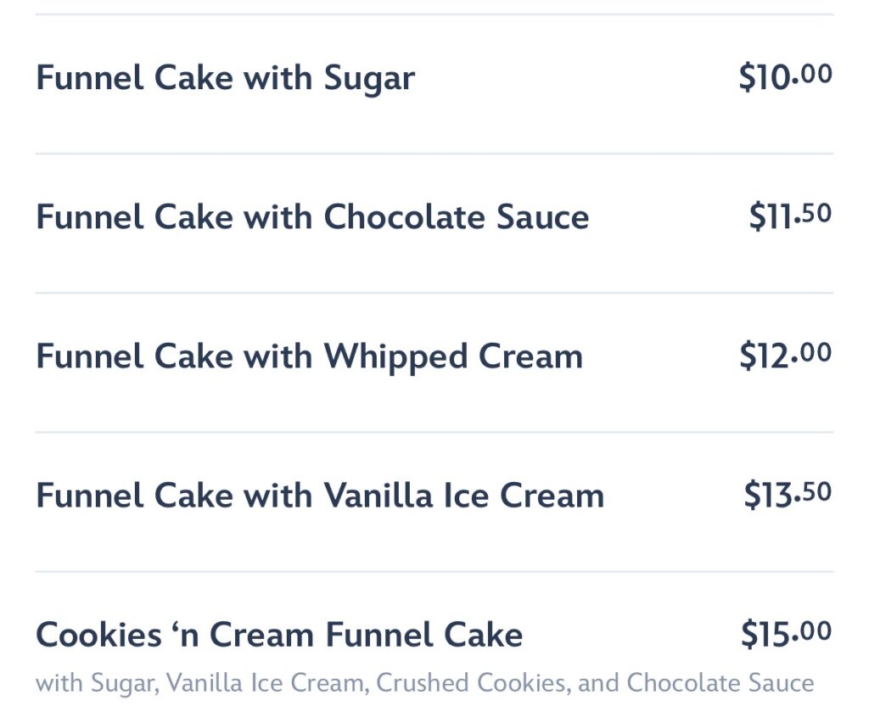The image size is (869, 723).
Task: Open Funnel Cake with Chocolate Sauce item
Action: click(x=312, y=217)
